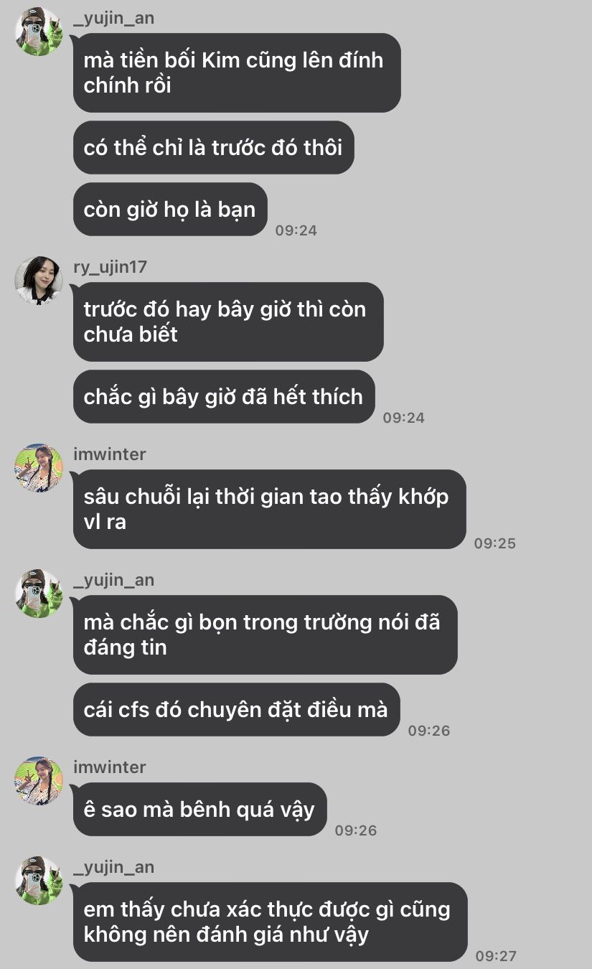Click the 09:27 timestamp on last message
Viewport: 592px width, 969px height.
coord(496,955)
